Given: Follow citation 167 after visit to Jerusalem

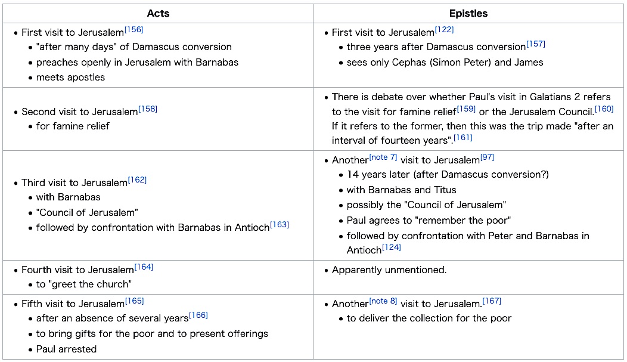Looking at the screenshot, I should tap(492, 301).
